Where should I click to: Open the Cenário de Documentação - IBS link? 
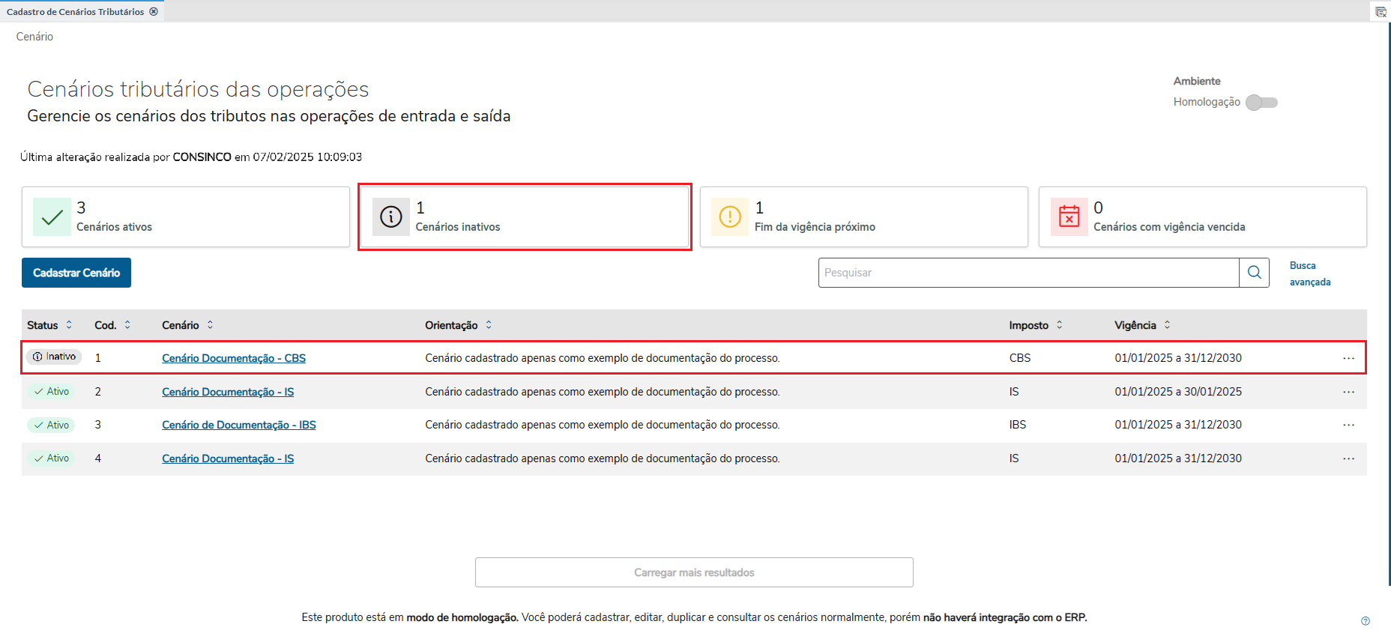pyautogui.click(x=238, y=425)
